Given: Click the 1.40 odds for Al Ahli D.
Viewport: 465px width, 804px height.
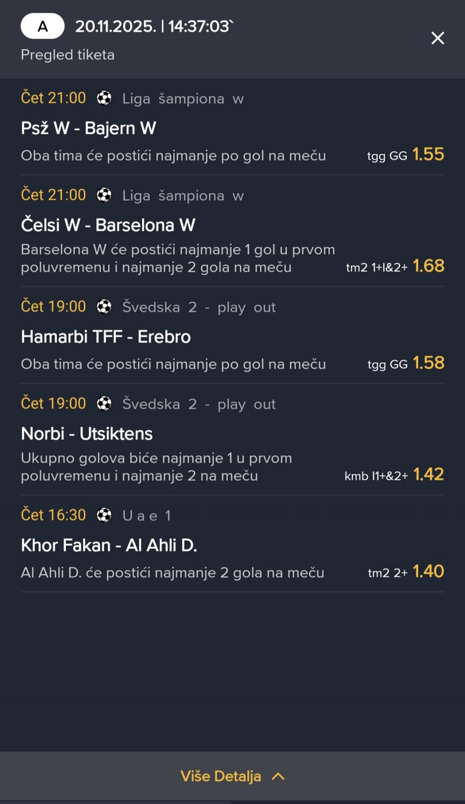Looking at the screenshot, I should click(429, 571).
